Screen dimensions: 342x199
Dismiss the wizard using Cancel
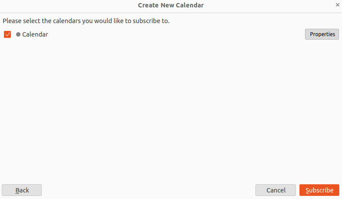click(275, 190)
